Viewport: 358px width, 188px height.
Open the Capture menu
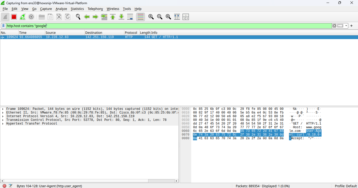click(x=46, y=9)
